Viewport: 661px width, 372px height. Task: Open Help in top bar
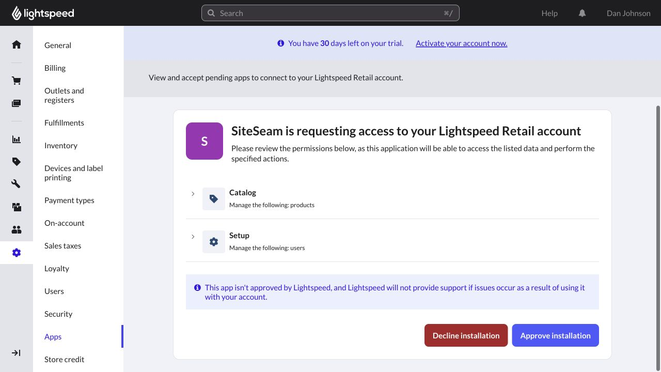pos(549,13)
